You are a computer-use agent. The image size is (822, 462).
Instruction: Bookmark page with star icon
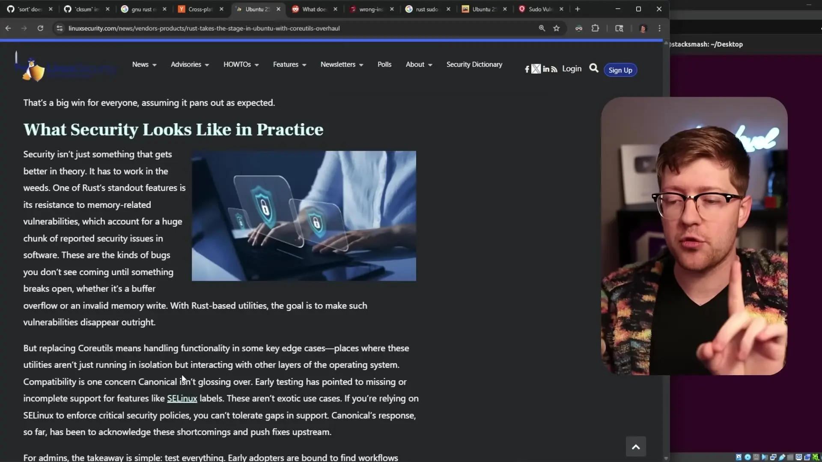click(x=556, y=28)
